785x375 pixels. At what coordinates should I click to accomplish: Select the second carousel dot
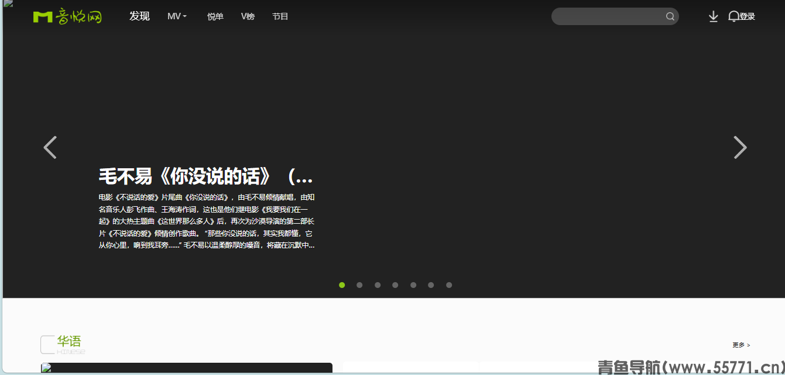(x=359, y=285)
